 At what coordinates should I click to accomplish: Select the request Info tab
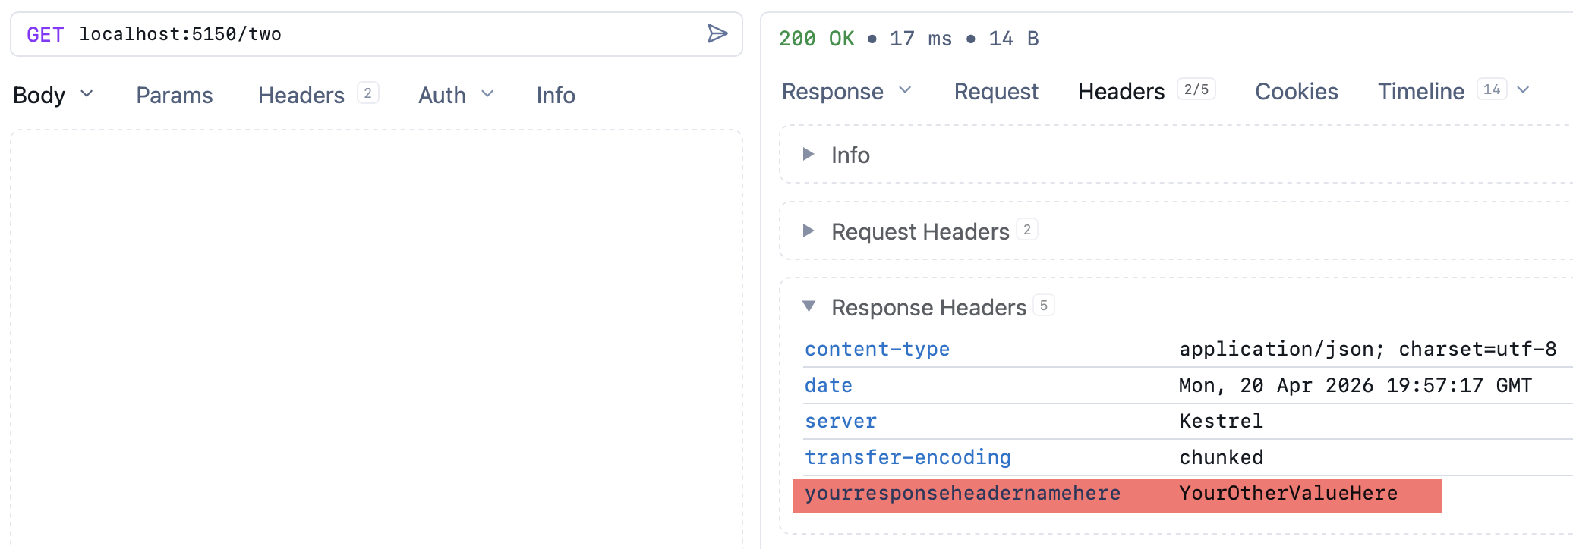point(555,96)
